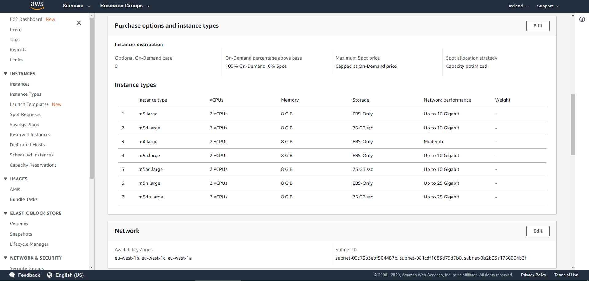Image resolution: width=589 pixels, height=281 pixels.
Task: Open the Event sidebar link
Action: (16, 29)
